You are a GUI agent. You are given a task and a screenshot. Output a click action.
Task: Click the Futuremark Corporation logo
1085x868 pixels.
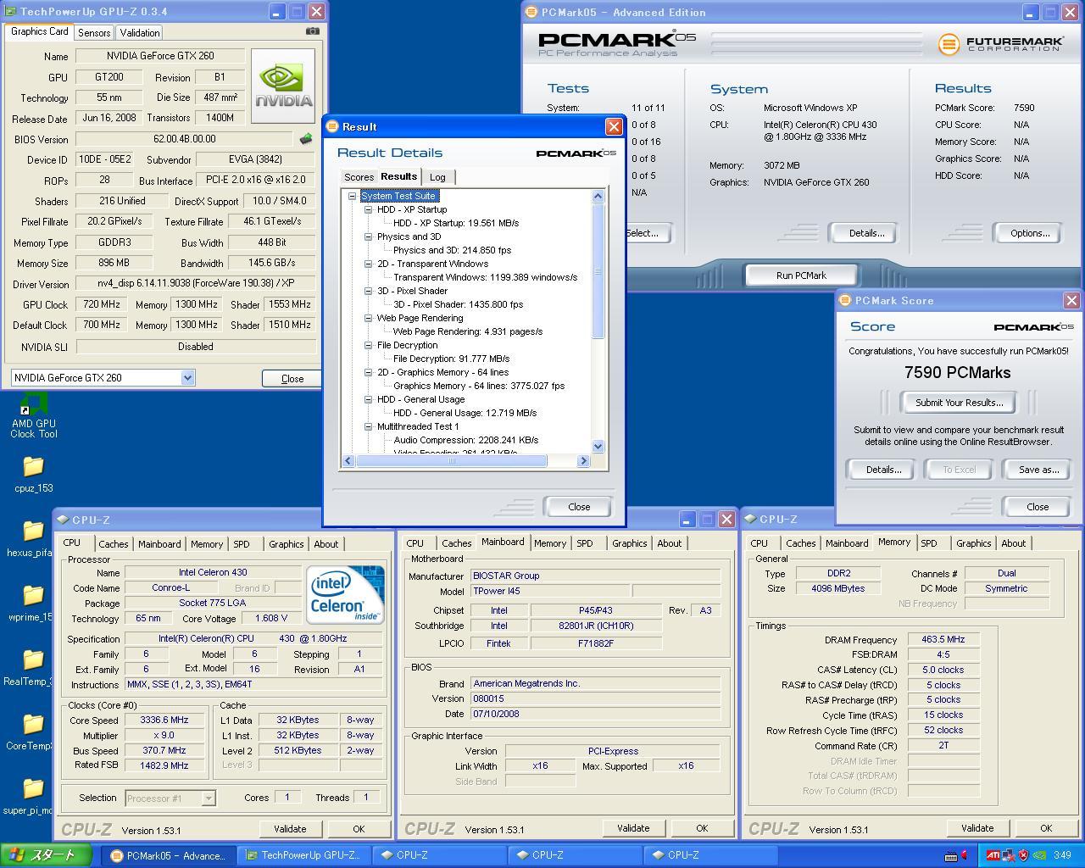pyautogui.click(x=1000, y=43)
